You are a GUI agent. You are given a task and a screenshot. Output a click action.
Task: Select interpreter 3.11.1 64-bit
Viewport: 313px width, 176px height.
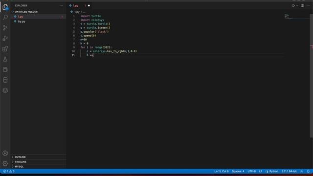[x=289, y=171]
